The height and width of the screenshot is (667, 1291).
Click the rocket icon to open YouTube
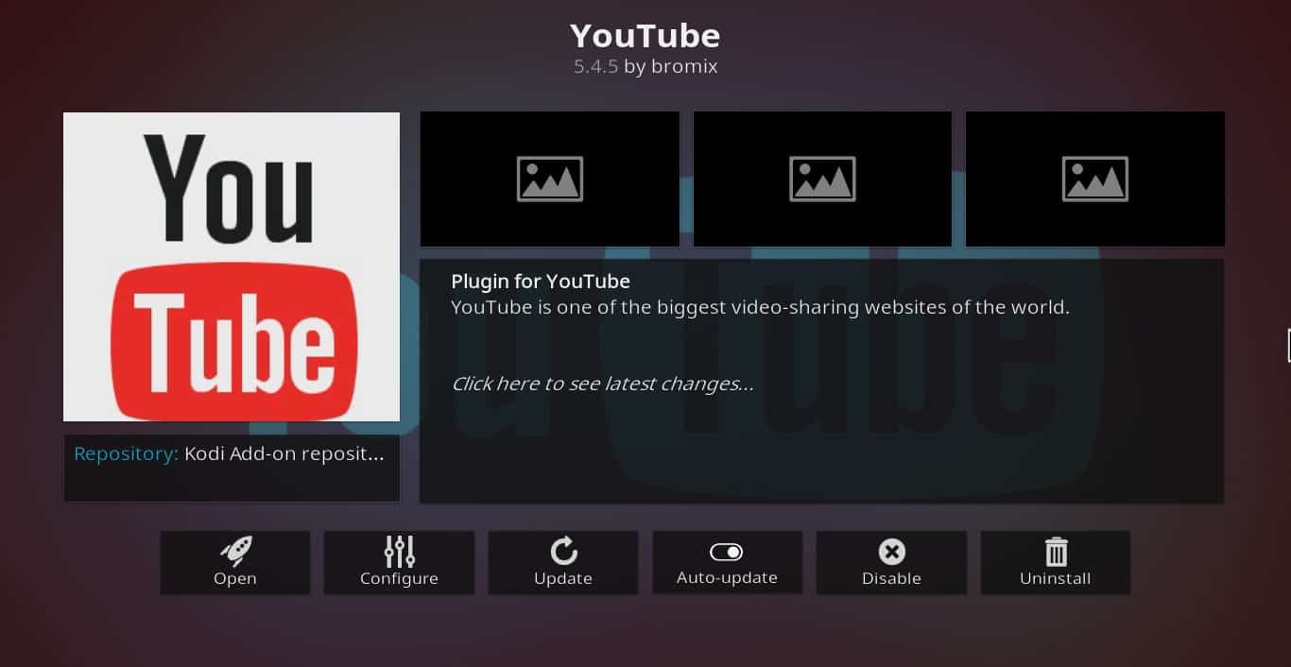pyautogui.click(x=234, y=552)
